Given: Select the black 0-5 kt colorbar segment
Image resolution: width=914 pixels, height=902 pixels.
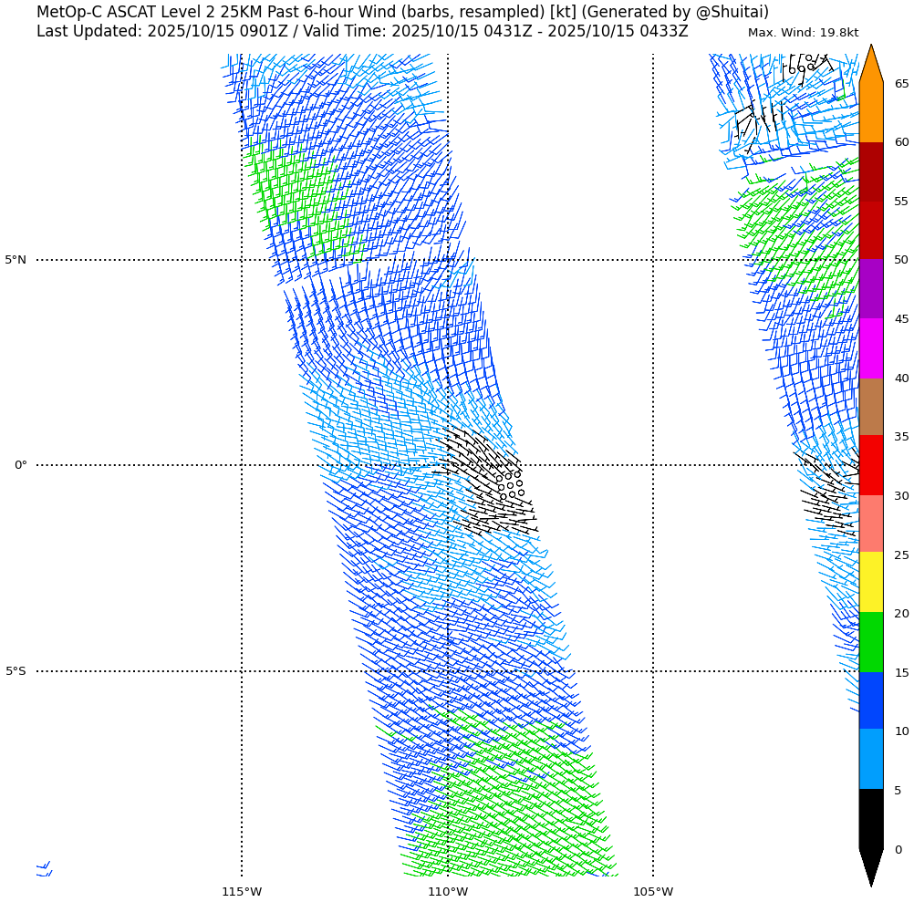Looking at the screenshot, I should tap(870, 818).
